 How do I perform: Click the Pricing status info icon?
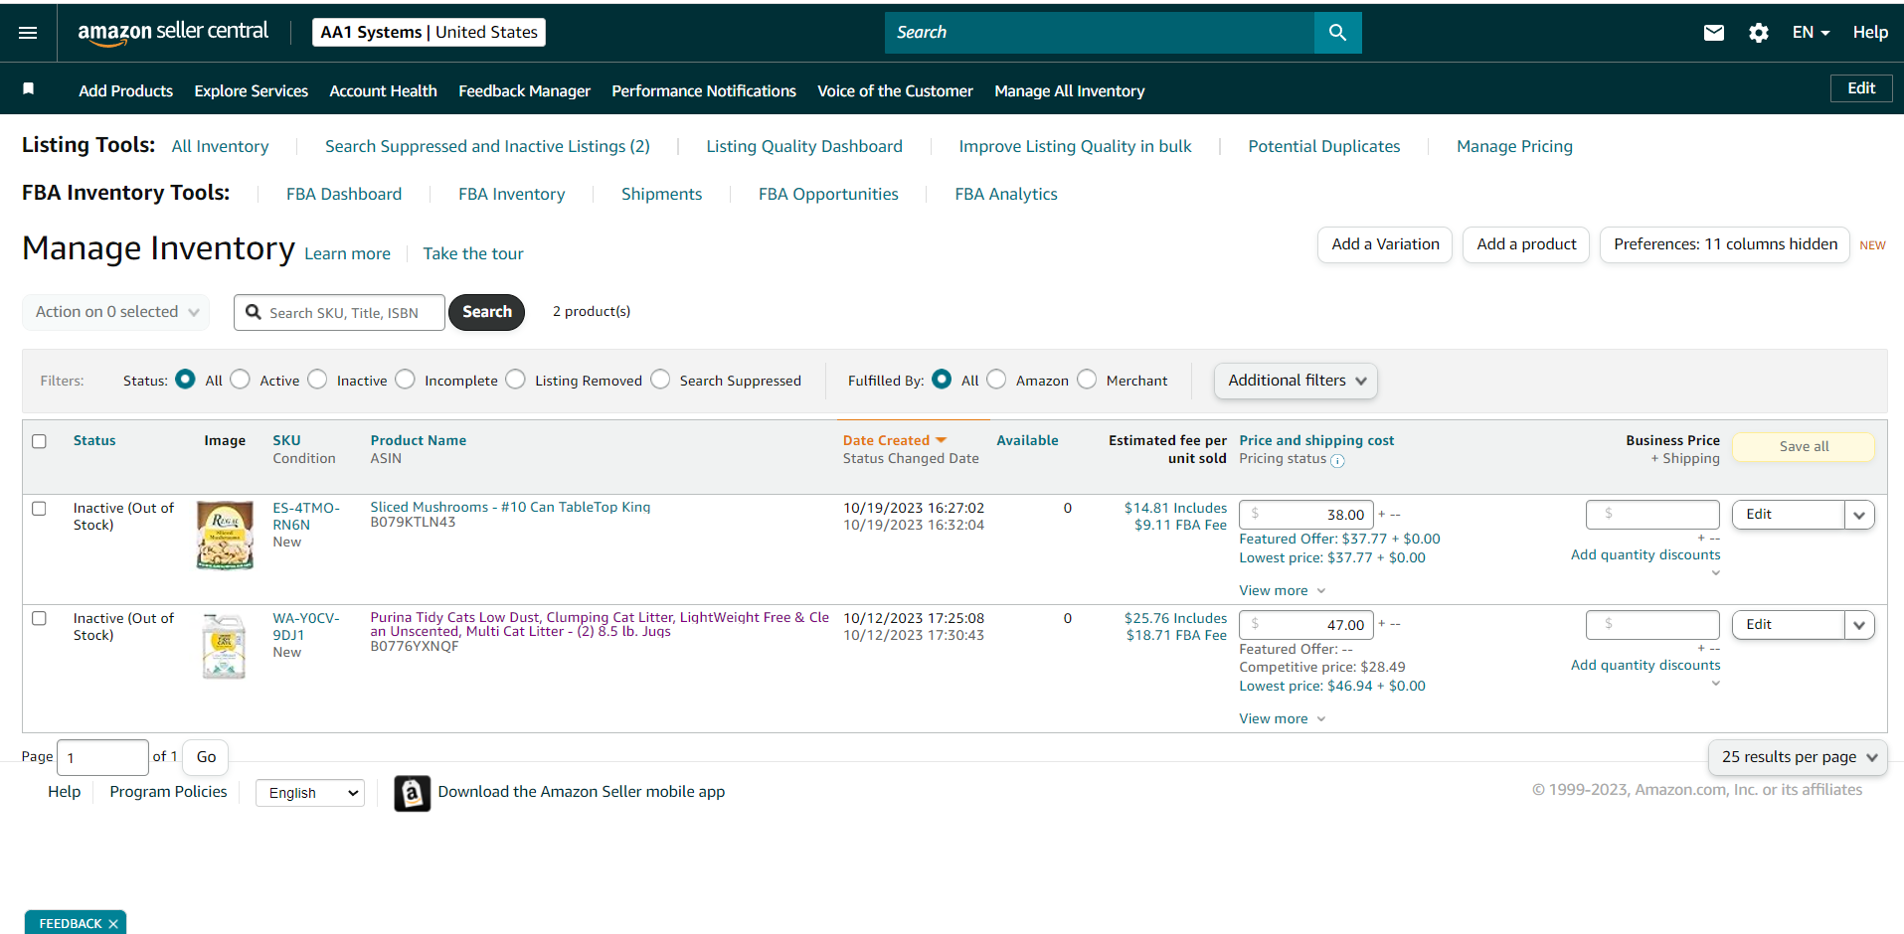pyautogui.click(x=1337, y=460)
